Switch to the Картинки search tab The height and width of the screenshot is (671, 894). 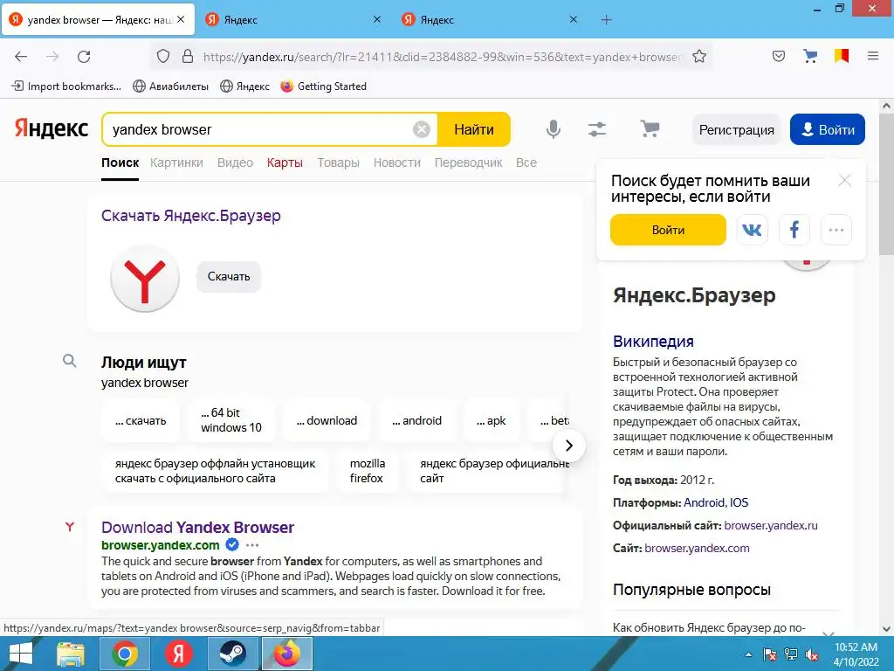176,163
